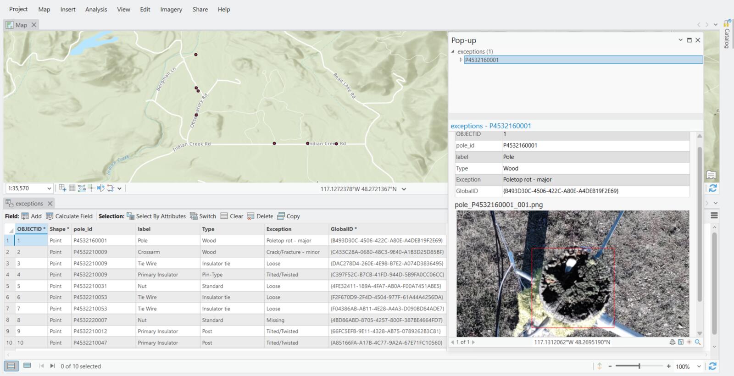
Task: Sort by the pole_id column header
Action: pyautogui.click(x=104, y=229)
